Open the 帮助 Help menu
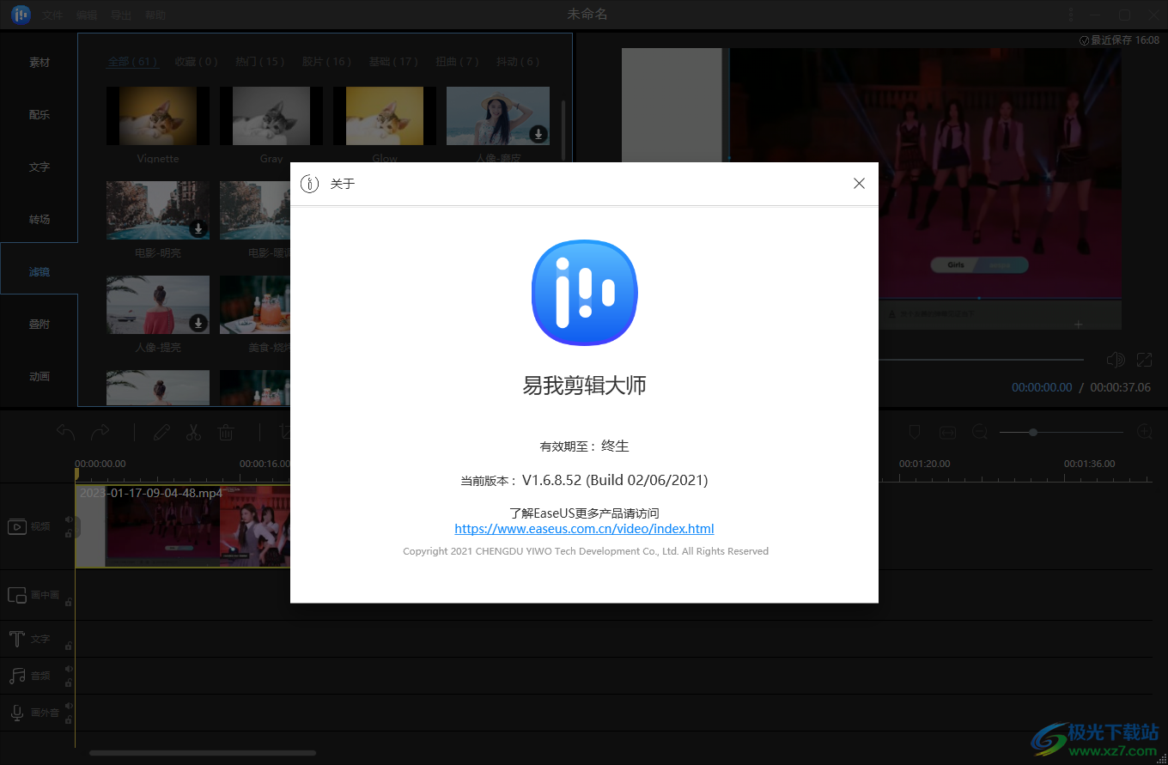The height and width of the screenshot is (765, 1168). pyautogui.click(x=155, y=15)
